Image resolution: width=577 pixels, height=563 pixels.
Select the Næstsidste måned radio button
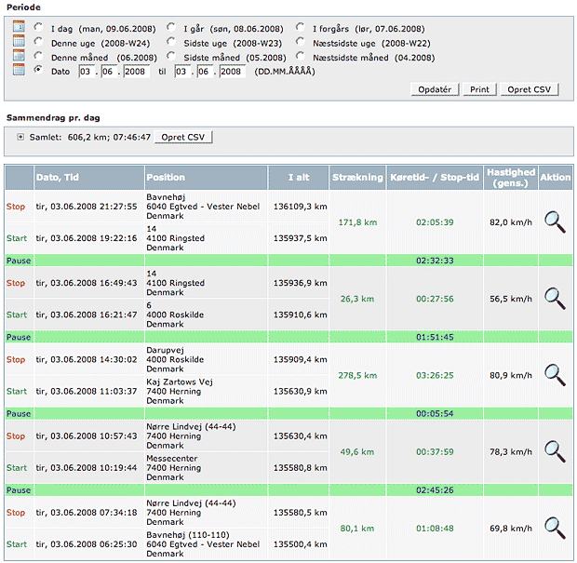301,56
